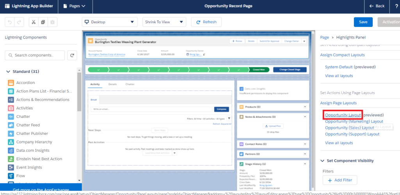Open Assign Page Layouts link
The height and width of the screenshot is (195, 400).
pyautogui.click(x=338, y=103)
